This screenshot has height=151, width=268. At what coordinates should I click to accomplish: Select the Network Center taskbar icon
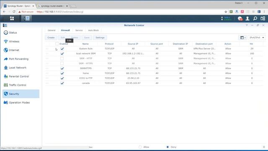pos(26,18)
